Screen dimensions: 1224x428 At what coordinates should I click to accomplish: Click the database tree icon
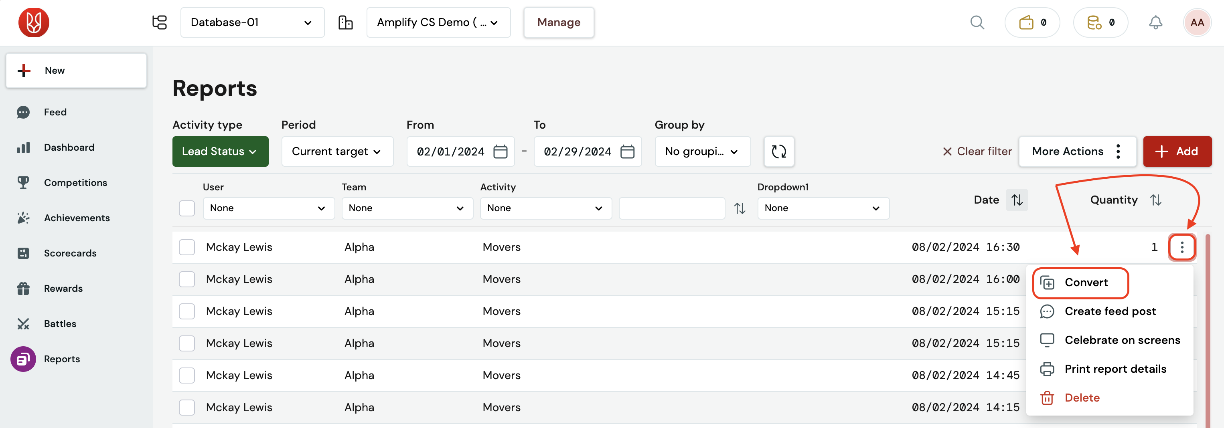(x=159, y=22)
